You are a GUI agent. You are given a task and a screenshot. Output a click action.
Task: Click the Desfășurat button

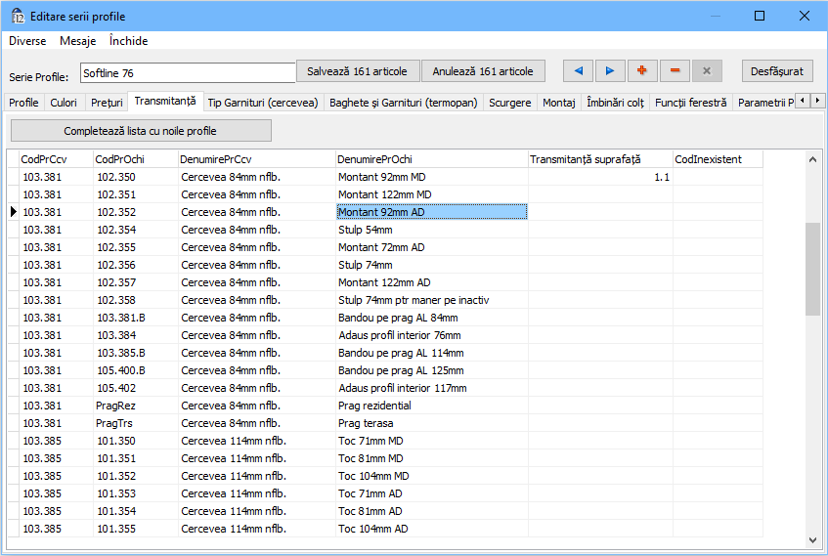click(777, 71)
